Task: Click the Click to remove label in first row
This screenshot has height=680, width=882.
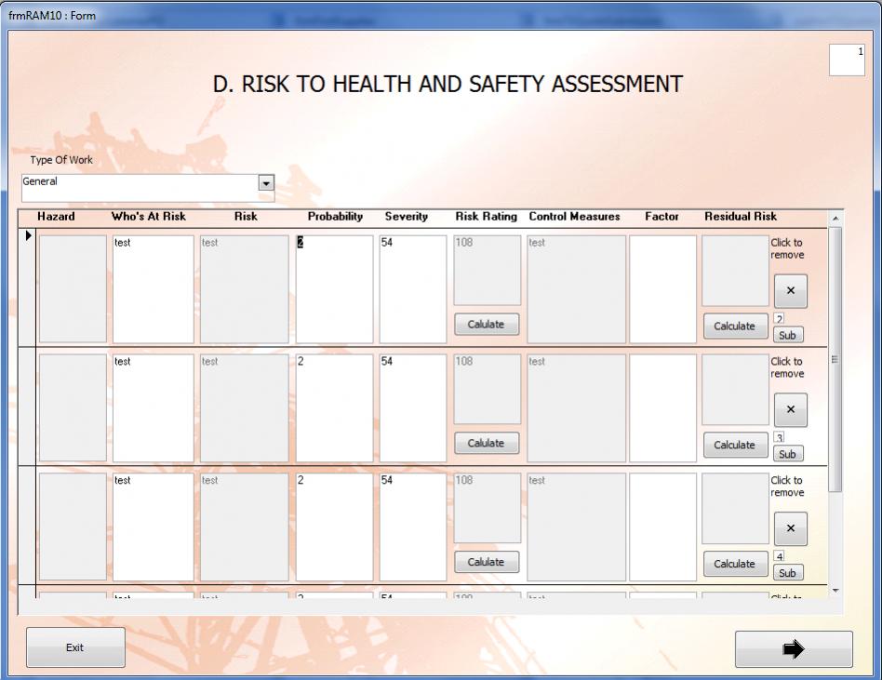Action: [787, 248]
